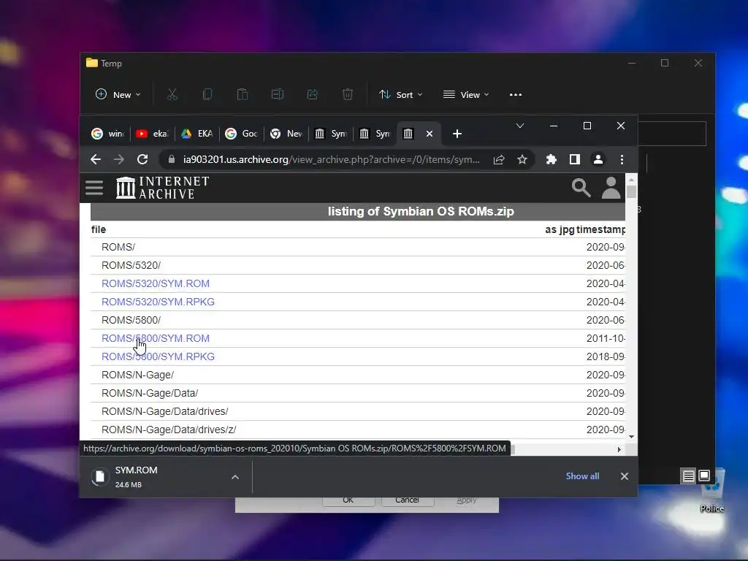The width and height of the screenshot is (748, 561).
Task: Go forward in browser history
Action: pos(119,159)
